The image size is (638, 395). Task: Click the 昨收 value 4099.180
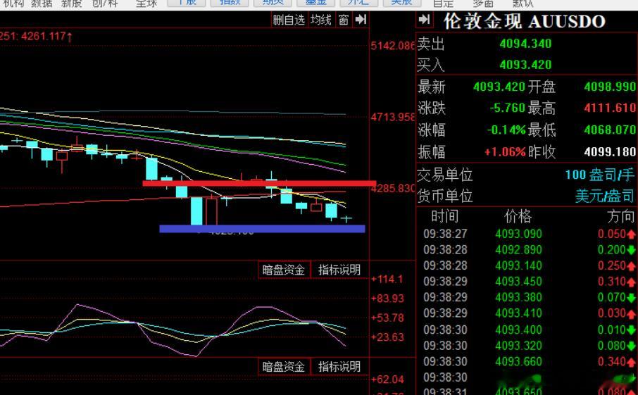pos(610,152)
